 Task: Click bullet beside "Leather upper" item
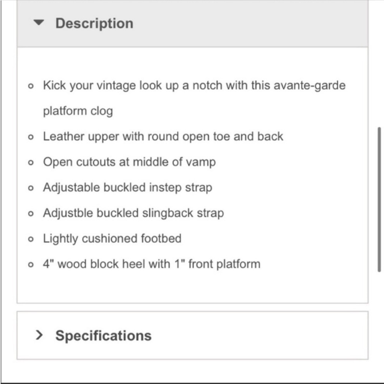click(31, 137)
